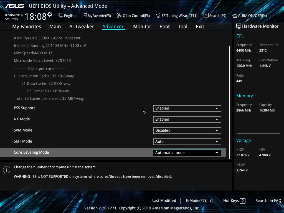The height and width of the screenshot is (213, 284).
Task: Click +12V value 12.076 V
Action: click(x=243, y=155)
